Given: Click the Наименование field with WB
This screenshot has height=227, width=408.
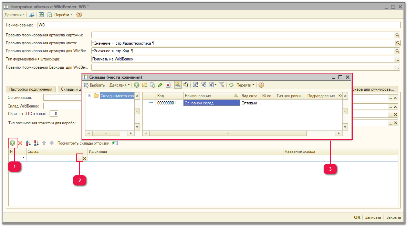Looking at the screenshot, I should click(x=219, y=25).
